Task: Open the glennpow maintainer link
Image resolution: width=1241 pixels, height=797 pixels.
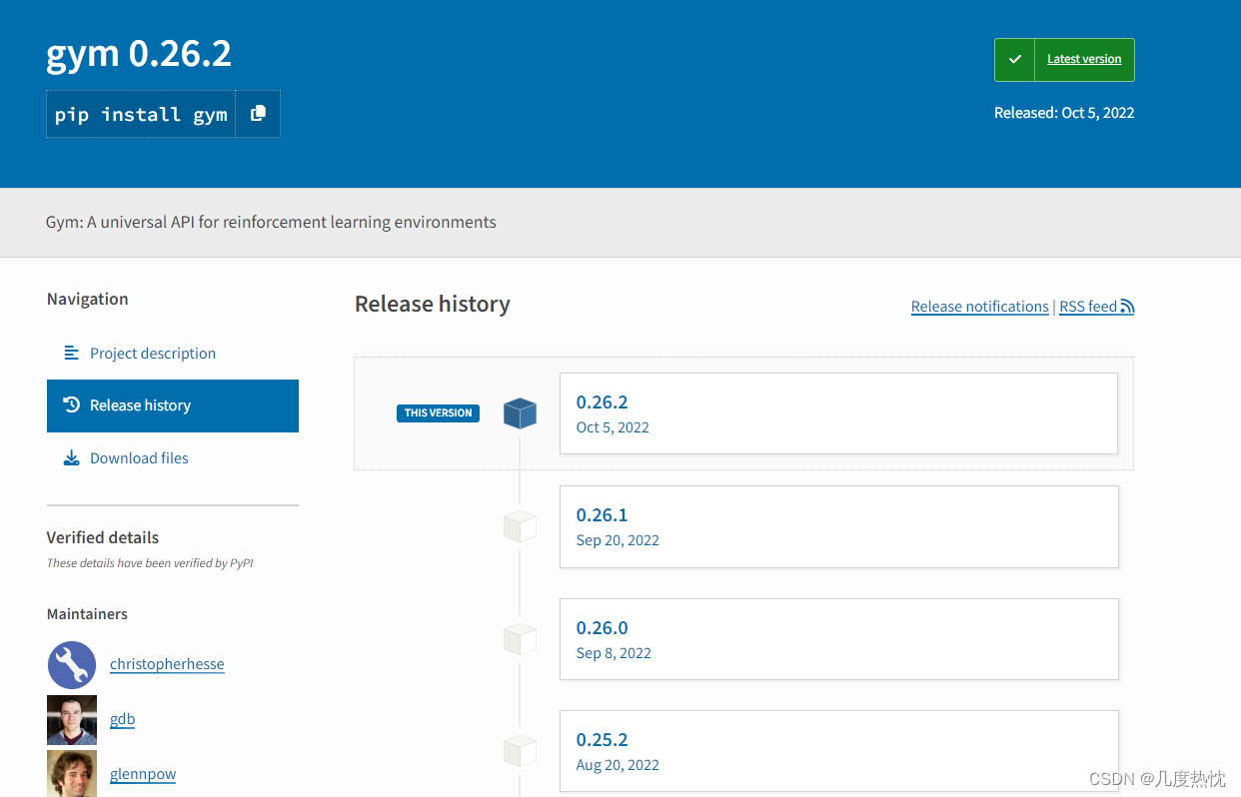Action: click(143, 774)
